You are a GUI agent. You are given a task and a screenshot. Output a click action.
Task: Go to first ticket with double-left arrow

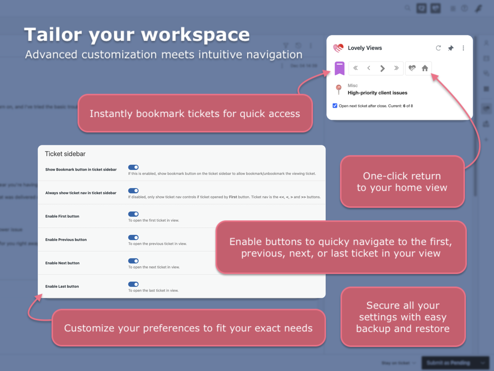click(356, 68)
